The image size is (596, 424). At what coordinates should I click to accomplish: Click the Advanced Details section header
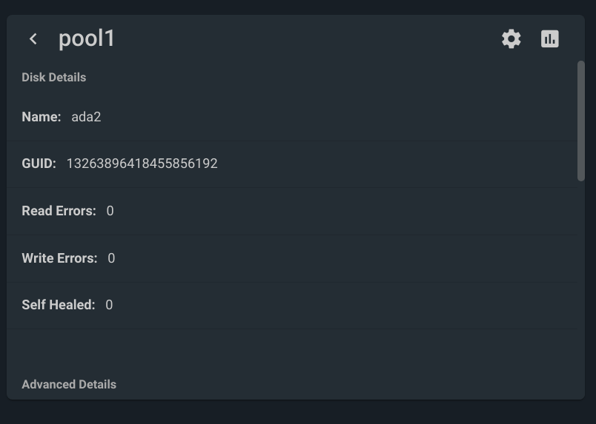(69, 385)
